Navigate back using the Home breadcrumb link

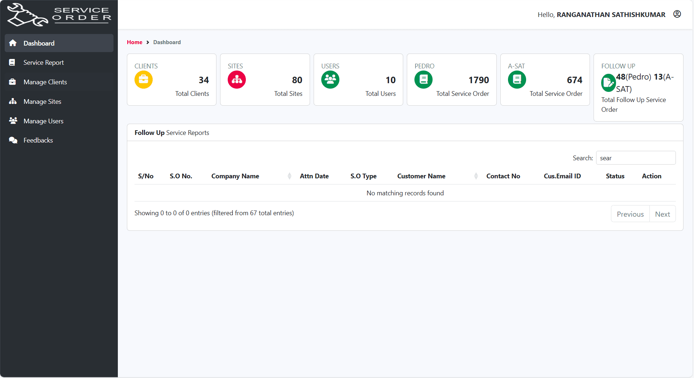click(x=135, y=42)
